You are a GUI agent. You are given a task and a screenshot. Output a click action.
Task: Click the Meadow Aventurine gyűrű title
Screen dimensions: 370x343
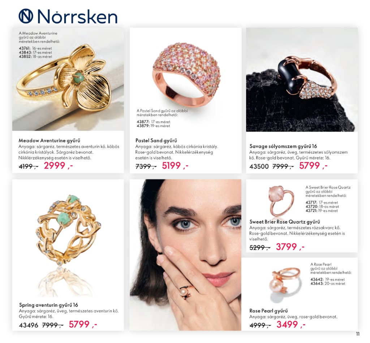coord(49,140)
